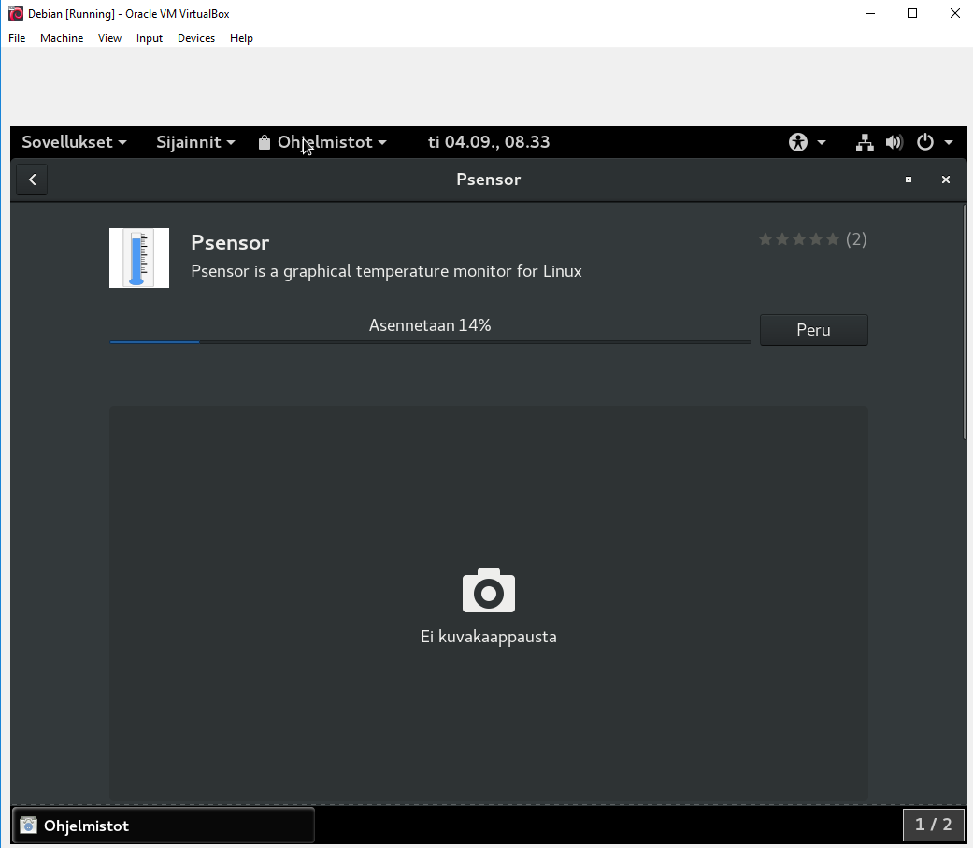Click the Psensor thermometer app icon

coord(139,258)
